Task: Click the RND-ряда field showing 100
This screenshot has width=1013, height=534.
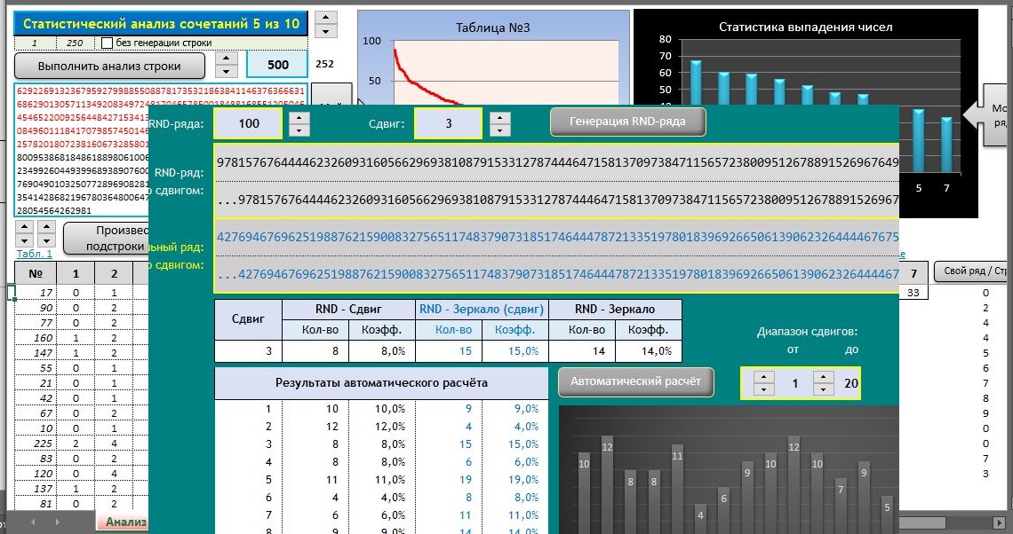Action: (x=249, y=123)
